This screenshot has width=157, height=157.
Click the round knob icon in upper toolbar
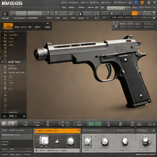coord(80,14)
